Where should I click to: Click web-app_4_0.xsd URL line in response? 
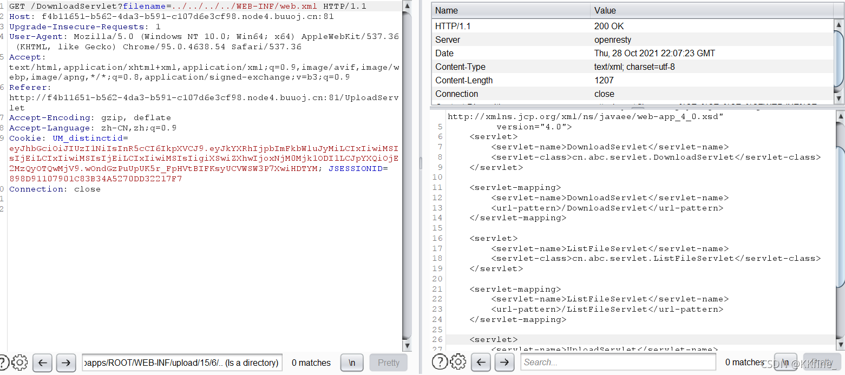585,116
